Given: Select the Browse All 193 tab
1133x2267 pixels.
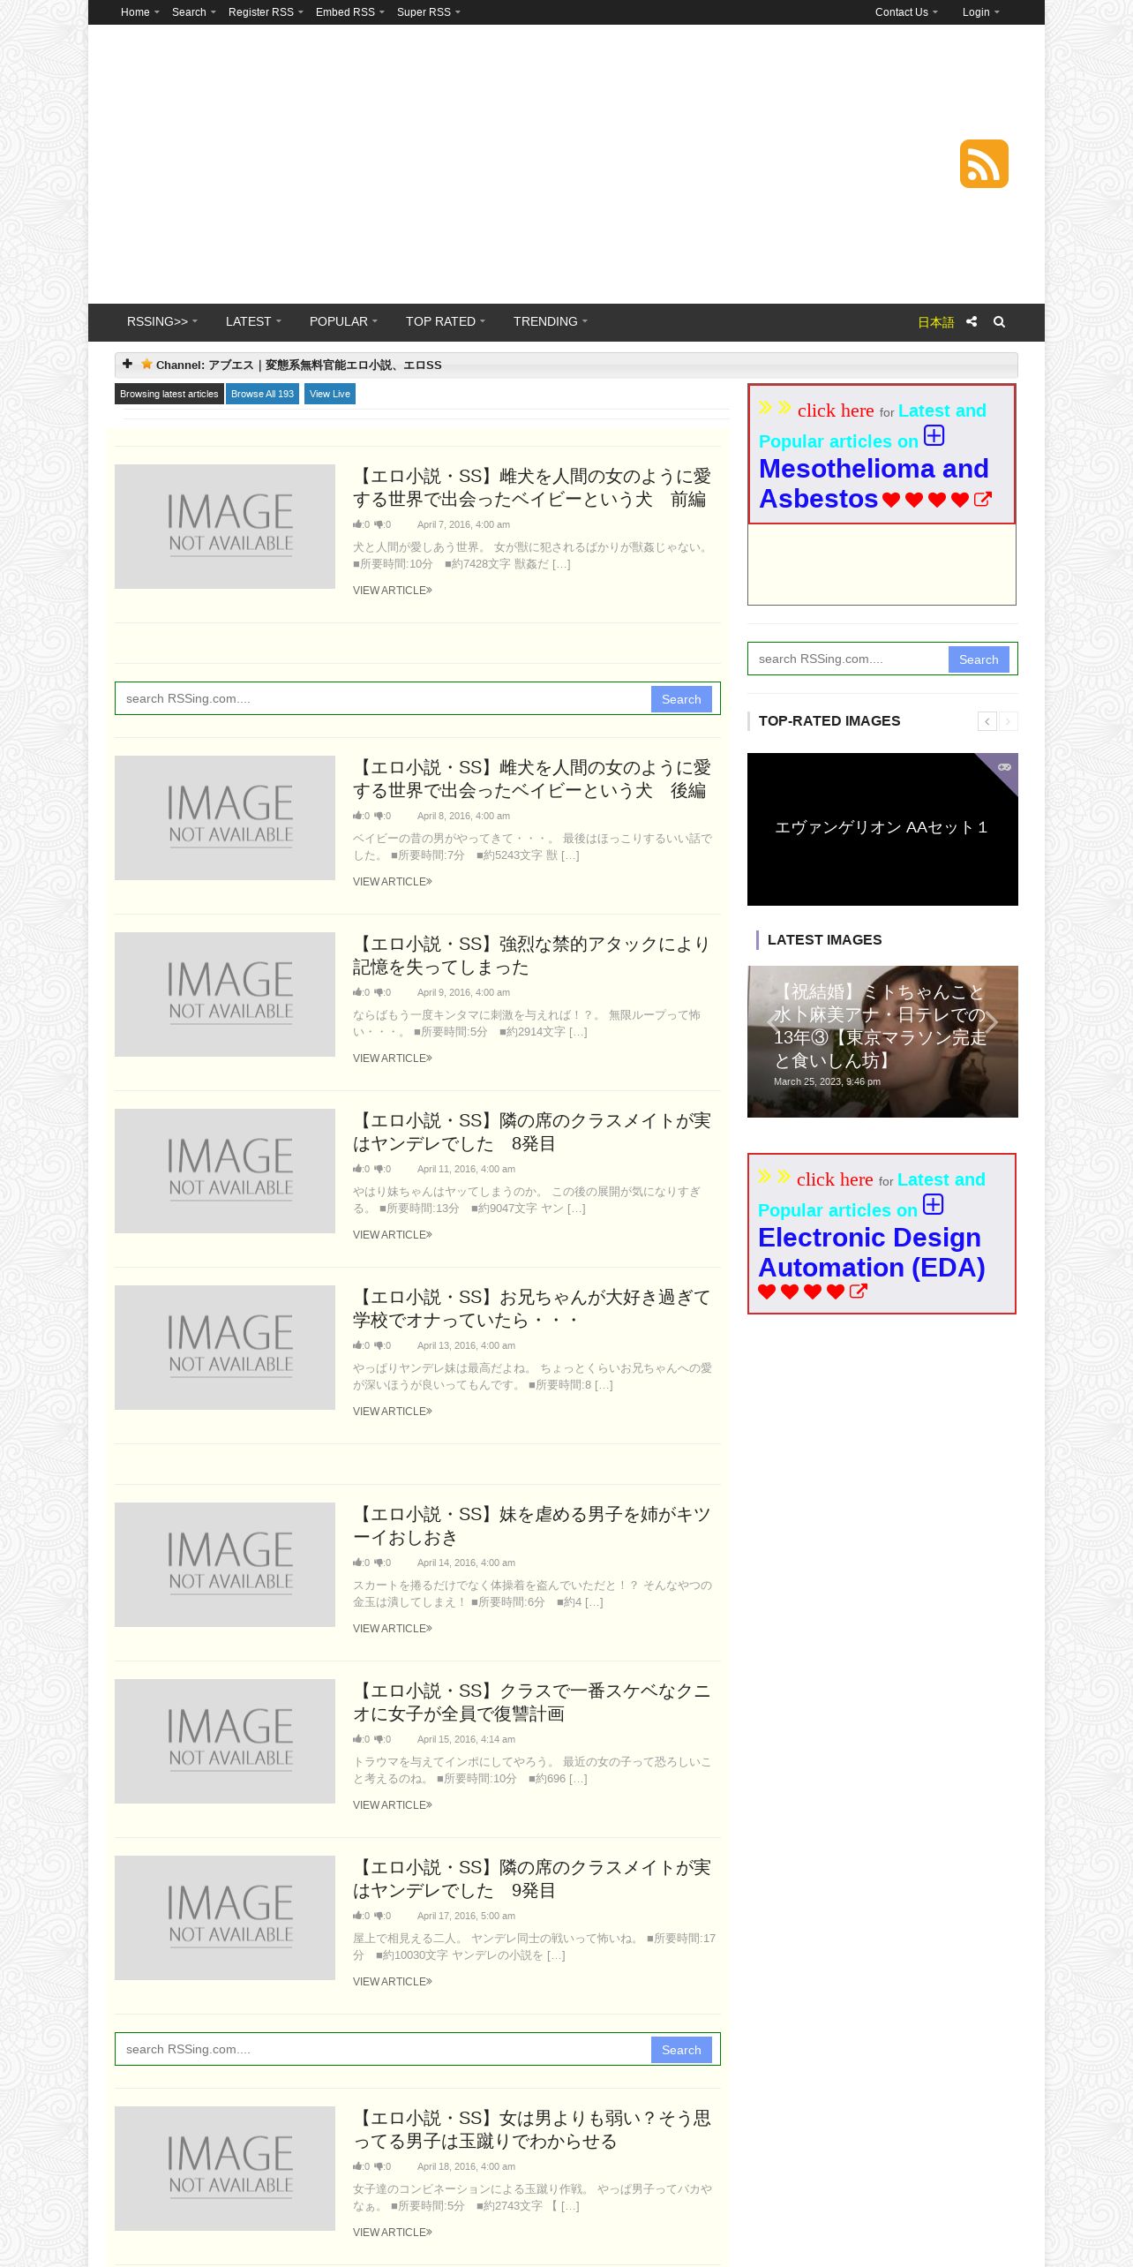Looking at the screenshot, I should (x=262, y=394).
